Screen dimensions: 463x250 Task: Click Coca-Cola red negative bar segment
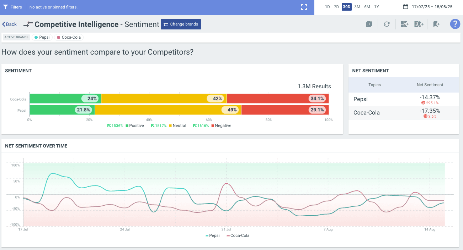[x=277, y=99]
